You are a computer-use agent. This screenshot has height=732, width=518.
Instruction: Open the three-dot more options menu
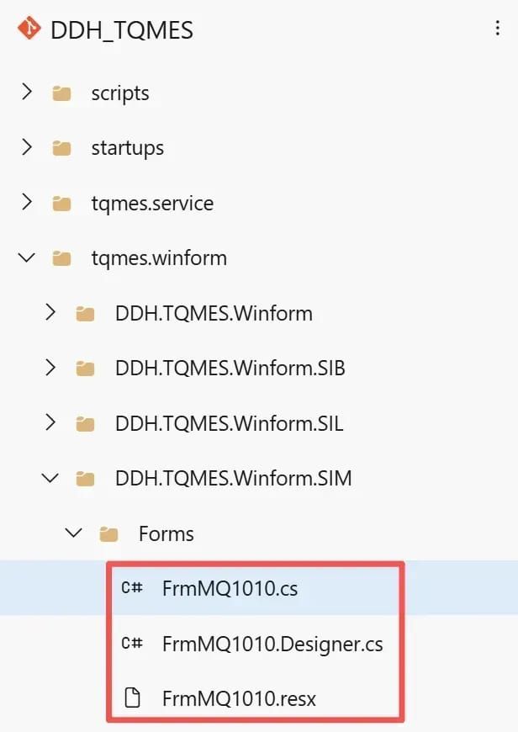coord(498,28)
